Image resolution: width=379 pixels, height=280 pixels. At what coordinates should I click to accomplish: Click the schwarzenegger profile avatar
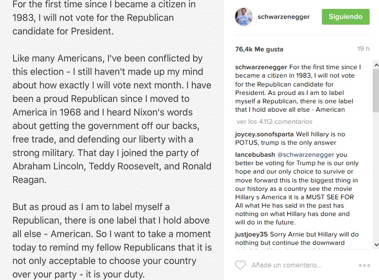[x=244, y=17]
